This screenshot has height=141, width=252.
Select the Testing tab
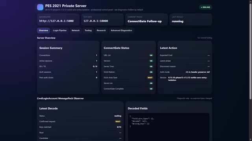click(88, 31)
